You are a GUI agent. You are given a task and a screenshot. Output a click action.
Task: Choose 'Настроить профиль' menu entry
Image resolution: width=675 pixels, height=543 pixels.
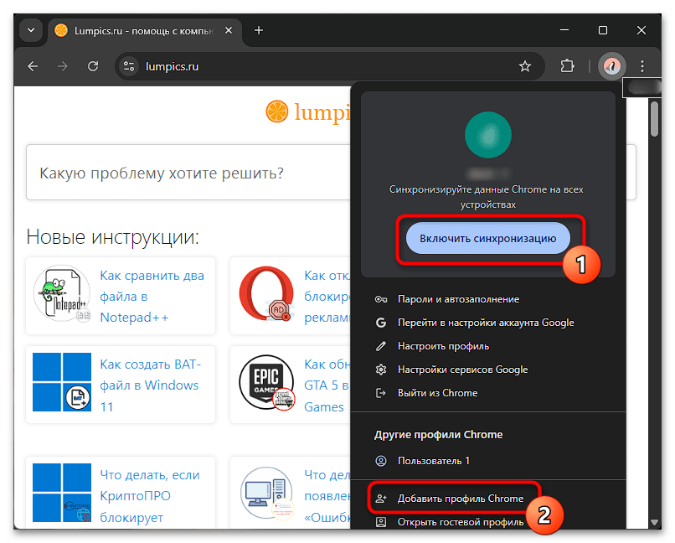click(488, 346)
